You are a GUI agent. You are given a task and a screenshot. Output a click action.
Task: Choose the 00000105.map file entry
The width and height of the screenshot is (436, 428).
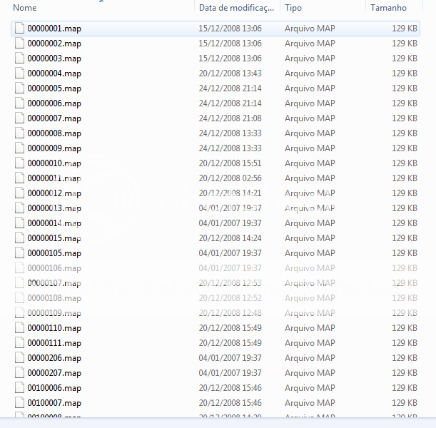tap(54, 253)
